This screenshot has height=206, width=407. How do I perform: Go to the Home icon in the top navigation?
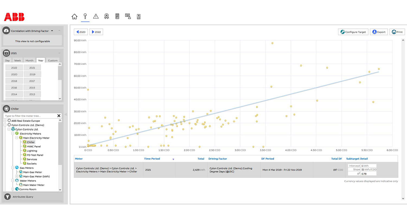pos(74,17)
